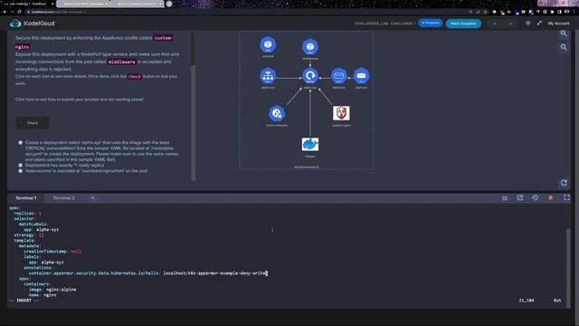
Task: Open the restrict-inbound network policy icon
Action: pos(277,113)
